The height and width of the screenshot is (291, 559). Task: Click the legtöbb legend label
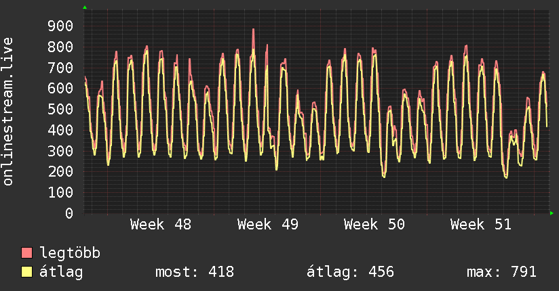pos(70,252)
